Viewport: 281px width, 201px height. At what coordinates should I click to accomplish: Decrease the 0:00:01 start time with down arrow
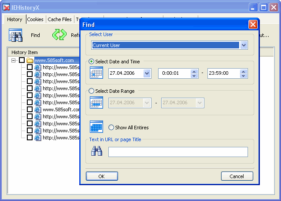194,76
